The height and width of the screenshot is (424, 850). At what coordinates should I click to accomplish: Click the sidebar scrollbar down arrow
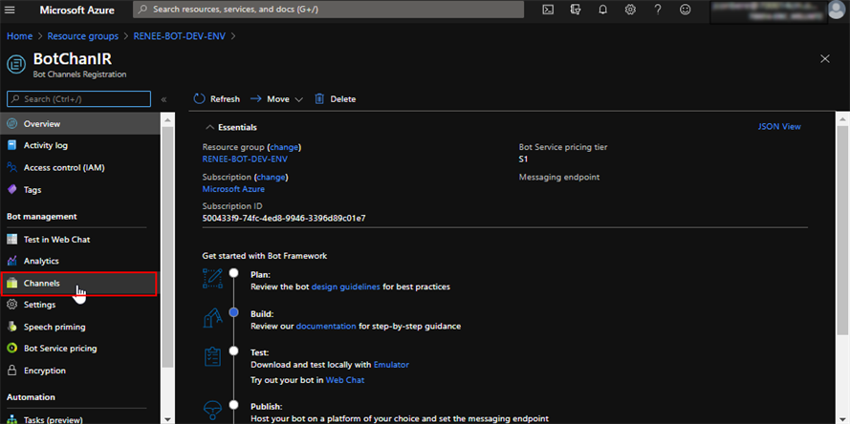(x=168, y=418)
